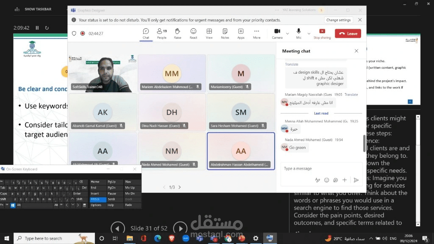This screenshot has height=244, width=434.
Task: Click the ENG language indicator
Action: click(x=393, y=238)
